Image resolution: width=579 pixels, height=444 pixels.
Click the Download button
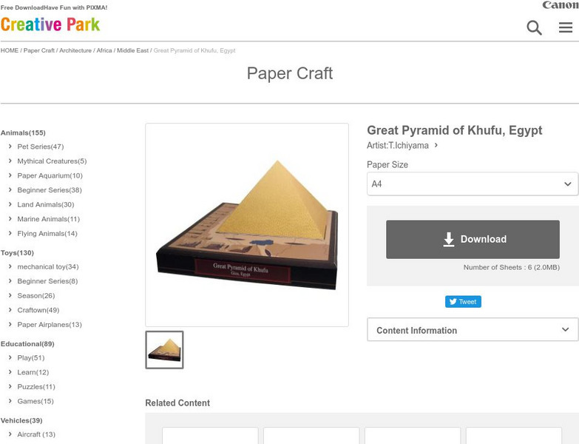coord(473,239)
